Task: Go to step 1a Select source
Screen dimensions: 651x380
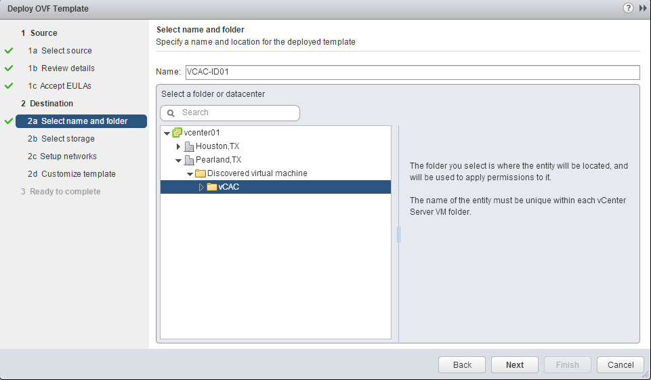Action: [66, 51]
